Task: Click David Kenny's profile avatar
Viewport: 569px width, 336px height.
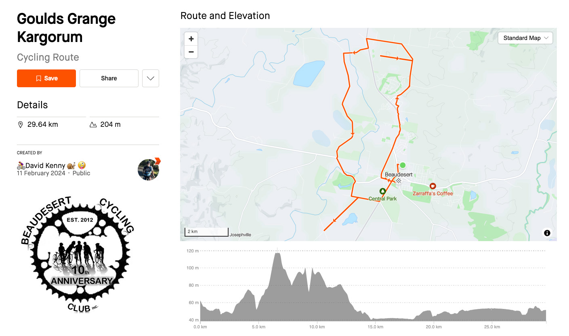Action: coord(148,170)
